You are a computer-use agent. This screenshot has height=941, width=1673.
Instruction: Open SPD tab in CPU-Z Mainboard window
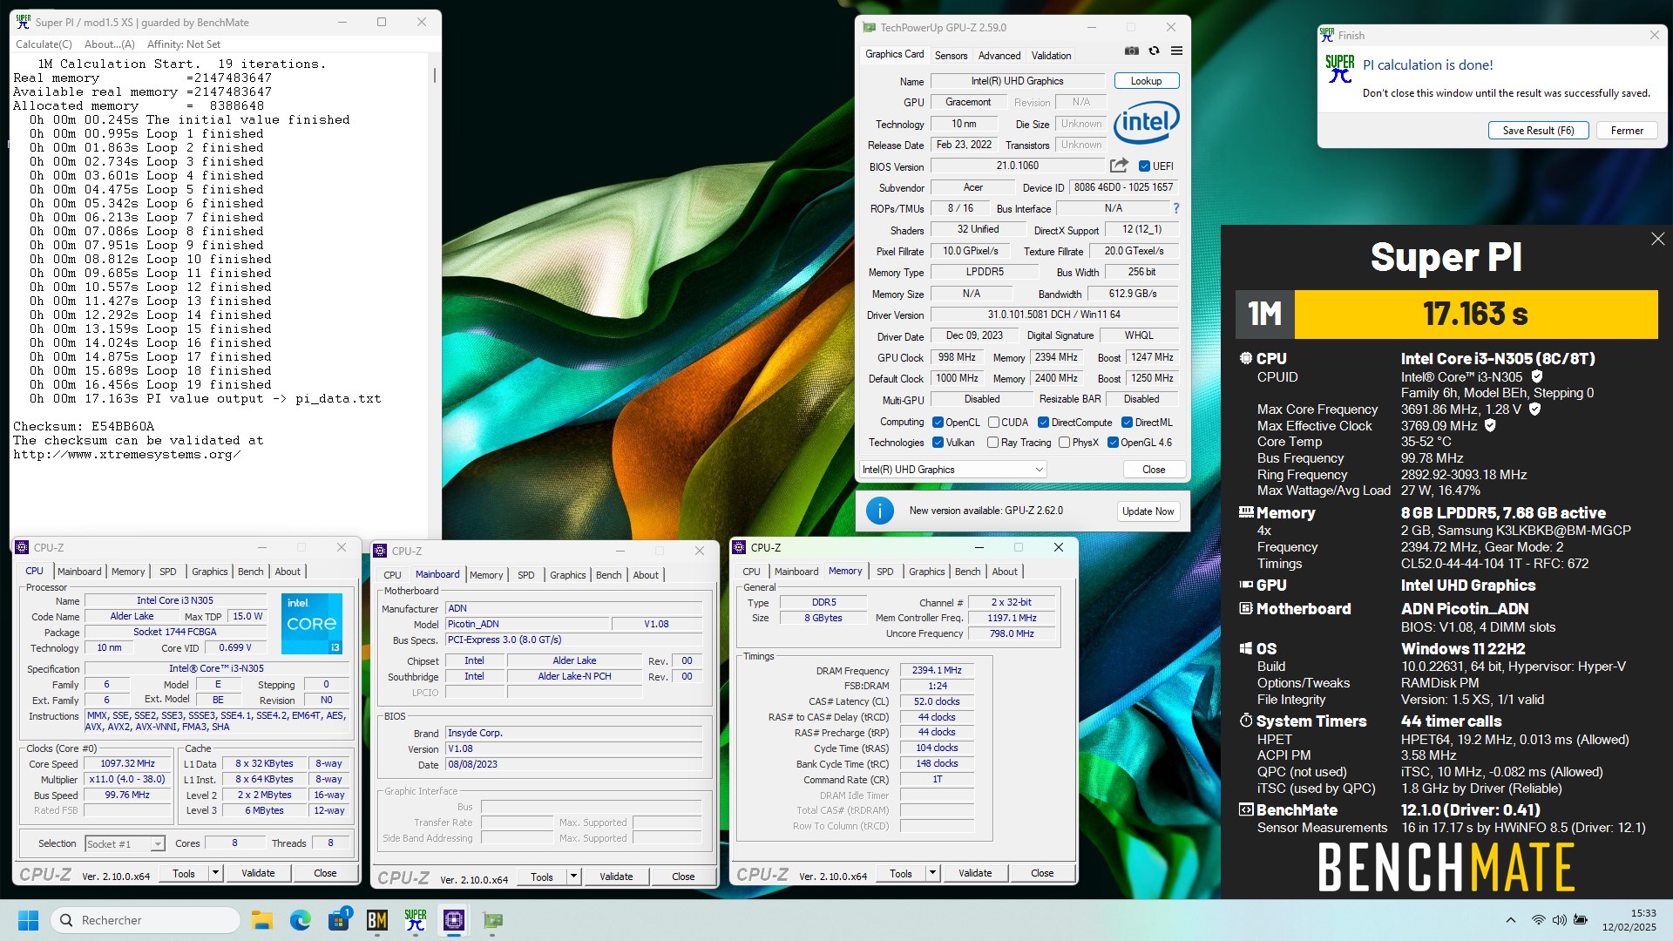click(x=525, y=575)
